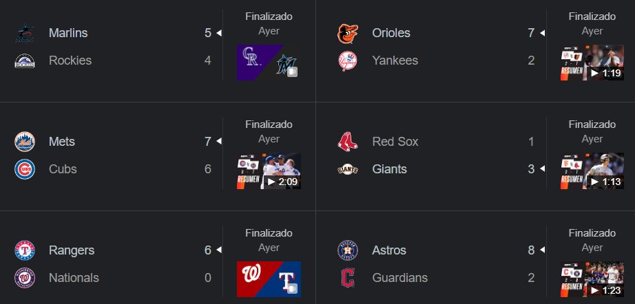Open the Nationals vs Rangers game thumbnail

(x=269, y=280)
